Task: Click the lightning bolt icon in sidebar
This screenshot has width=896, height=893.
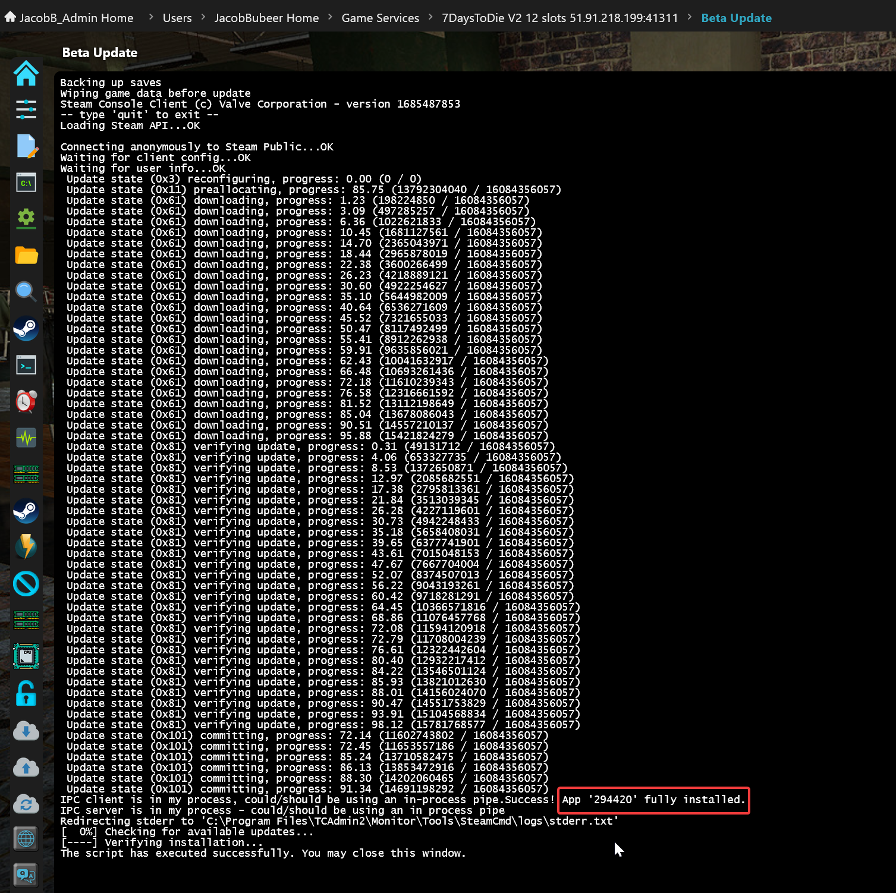Action: click(26, 547)
